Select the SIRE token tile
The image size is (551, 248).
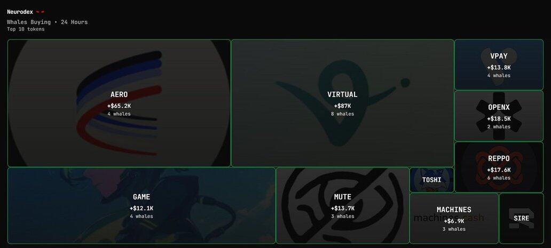tap(522, 218)
